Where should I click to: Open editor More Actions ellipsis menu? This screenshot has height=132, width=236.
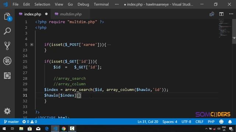[x=231, y=14]
